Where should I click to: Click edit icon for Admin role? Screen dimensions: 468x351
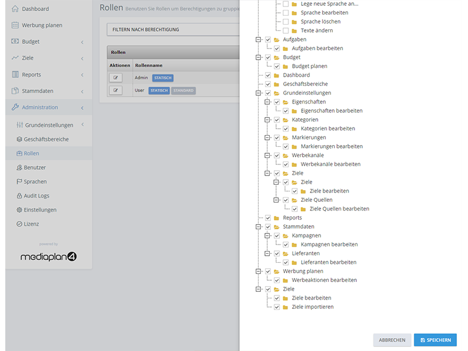(x=115, y=78)
